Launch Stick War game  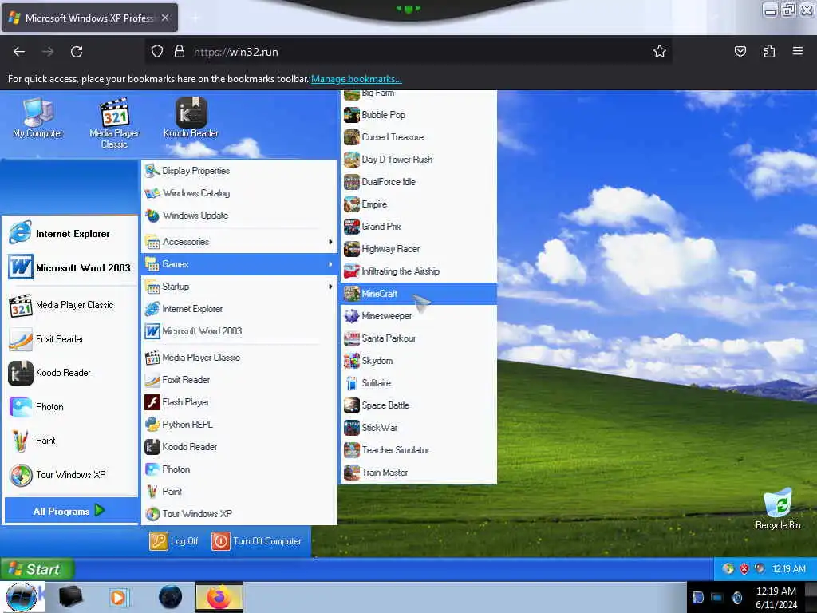tap(418, 428)
